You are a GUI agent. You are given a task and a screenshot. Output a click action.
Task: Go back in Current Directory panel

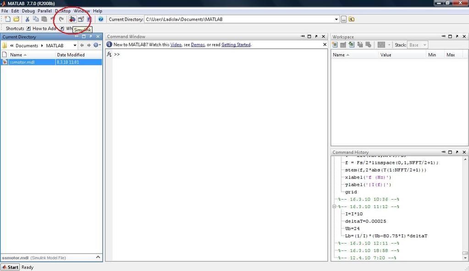coord(82,45)
